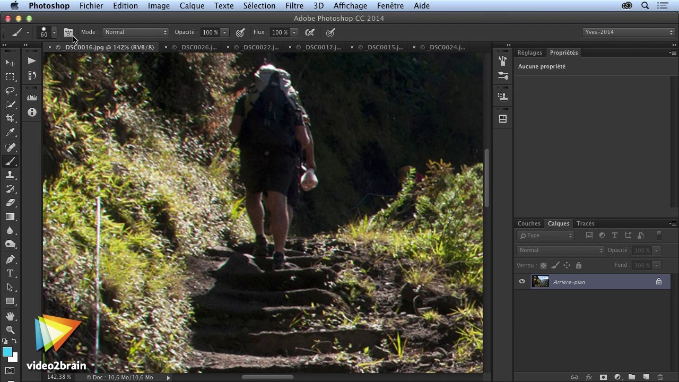The image size is (679, 382).
Task: Click the Arrière-plan layer thumbnail
Action: point(540,282)
